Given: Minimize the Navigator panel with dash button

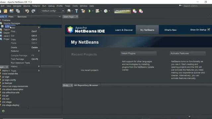Looking at the screenshot, I should click(60, 67).
